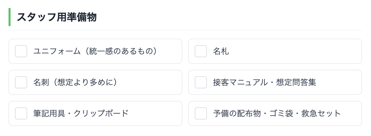Select the 筆記用具・クリップボード checkbox
Screen dimensions: 371x136
(x=21, y=113)
